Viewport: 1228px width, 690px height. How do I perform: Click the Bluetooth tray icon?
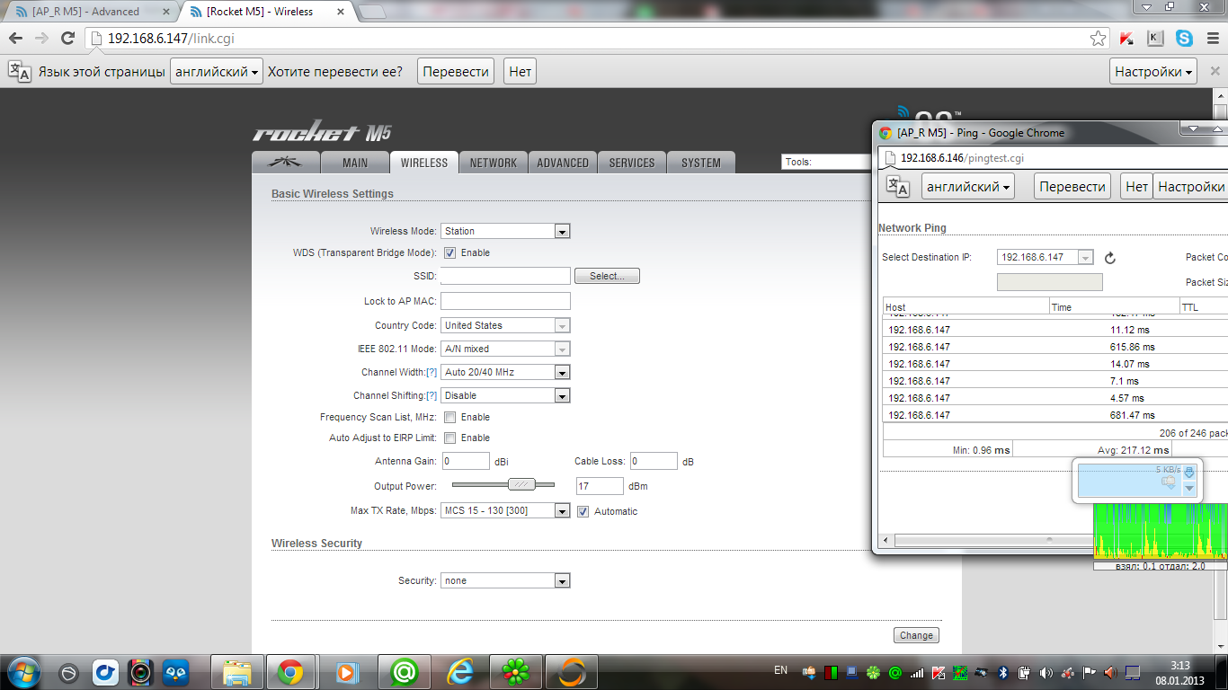pyautogui.click(x=1003, y=672)
